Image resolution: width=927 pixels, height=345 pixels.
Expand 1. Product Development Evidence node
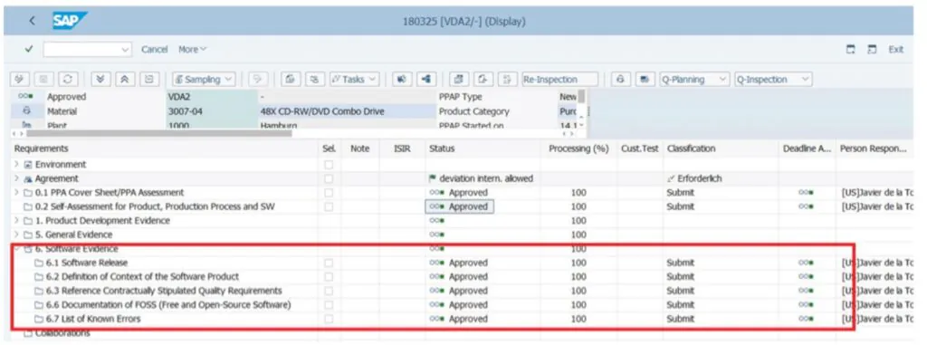(x=16, y=221)
